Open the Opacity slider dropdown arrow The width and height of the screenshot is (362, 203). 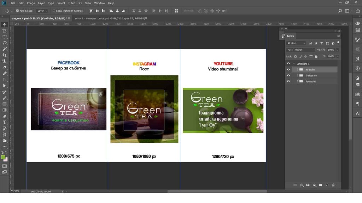coord(338,50)
